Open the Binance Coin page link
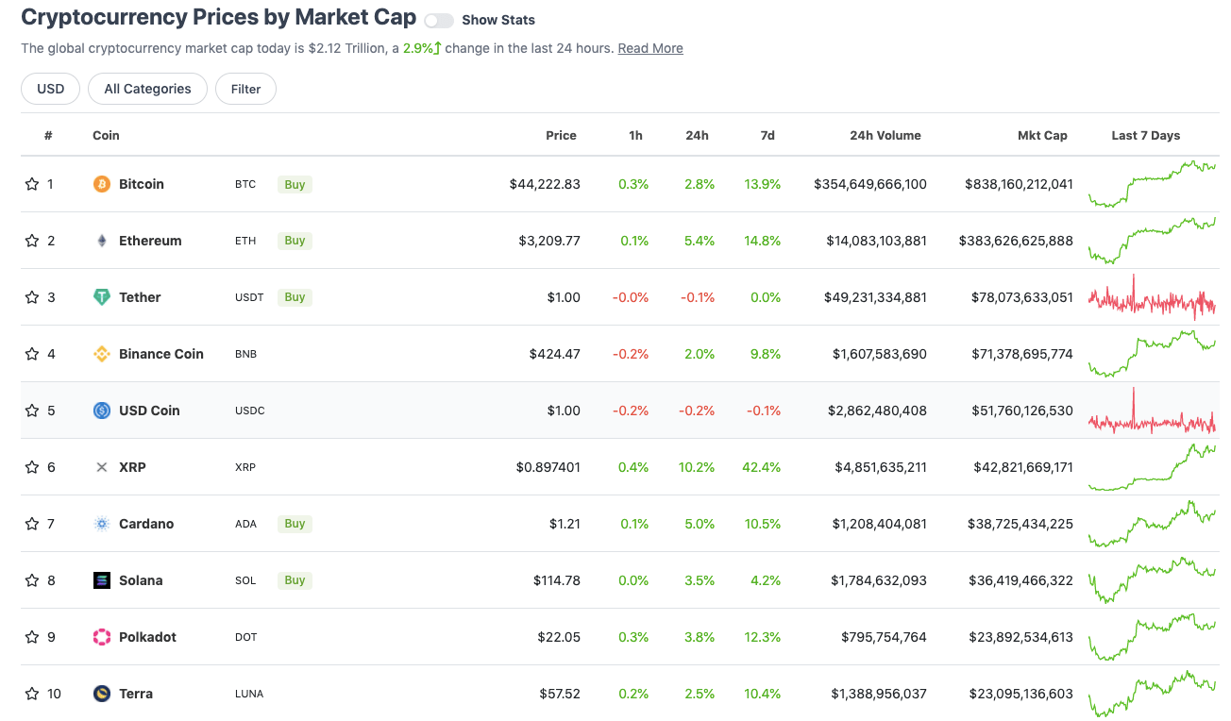1231x721 pixels. [161, 354]
